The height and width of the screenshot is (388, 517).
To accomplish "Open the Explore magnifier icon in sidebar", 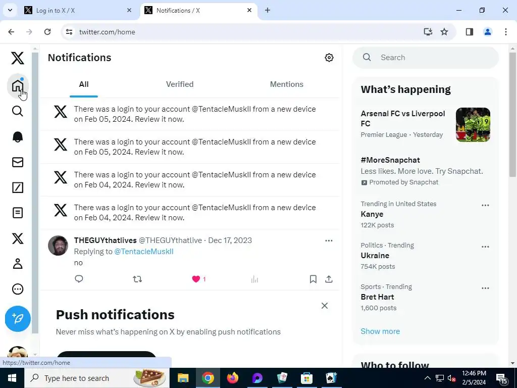I will point(18,111).
